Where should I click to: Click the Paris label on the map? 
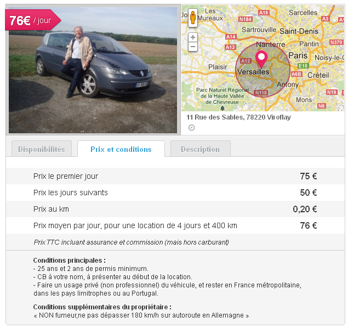tap(298, 55)
